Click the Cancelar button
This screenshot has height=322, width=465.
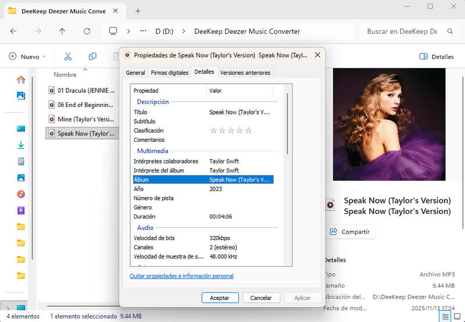pyautogui.click(x=261, y=298)
